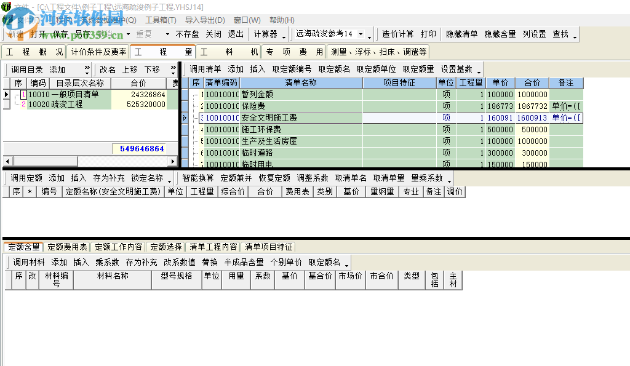Viewport: 630px width, 366px height.
Task: Switch to the 专项费用 tab
Action: point(294,52)
